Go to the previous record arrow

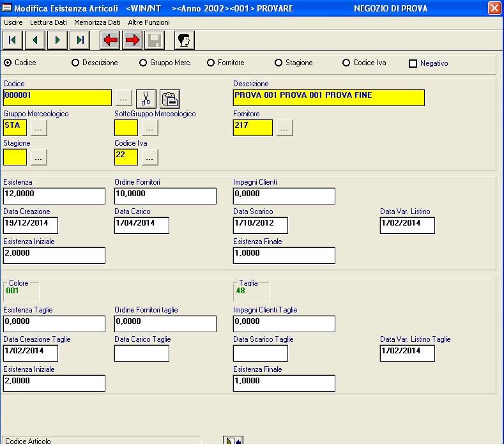coord(35,40)
